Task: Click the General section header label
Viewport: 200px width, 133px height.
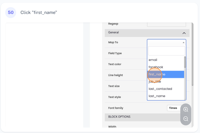Action: click(x=114, y=33)
